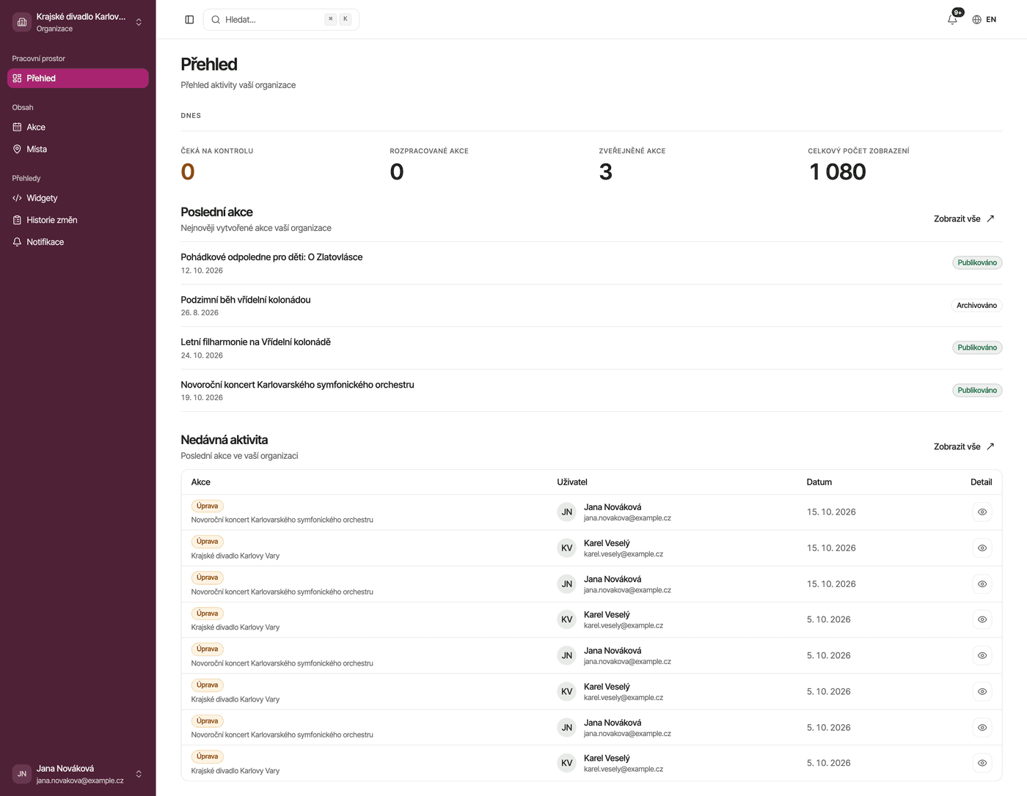Click JN avatar in fifth activity row
Screen dimensions: 1027x796
click(567, 655)
